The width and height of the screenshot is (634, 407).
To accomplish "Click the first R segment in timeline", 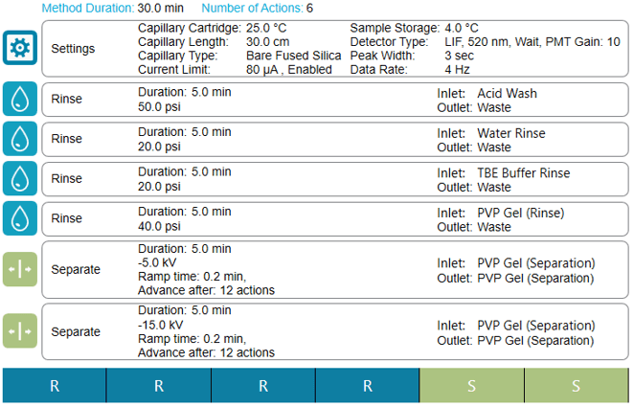I will click(x=54, y=386).
